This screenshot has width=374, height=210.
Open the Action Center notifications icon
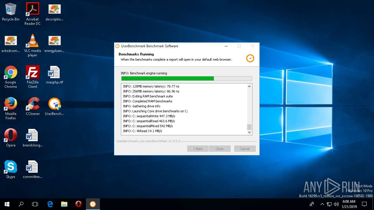[364, 204]
